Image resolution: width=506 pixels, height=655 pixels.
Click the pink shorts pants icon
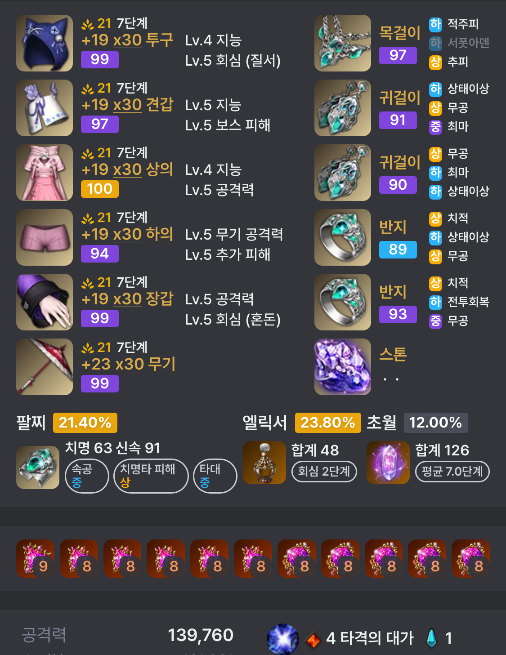[x=45, y=237]
